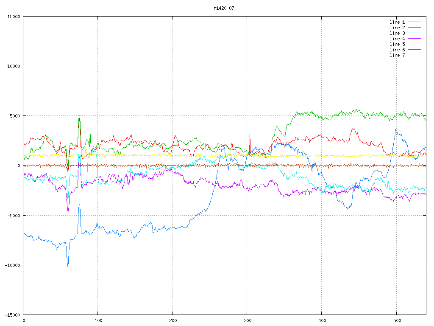
Task: Click the blue sample next to line 3
Action: (415, 33)
